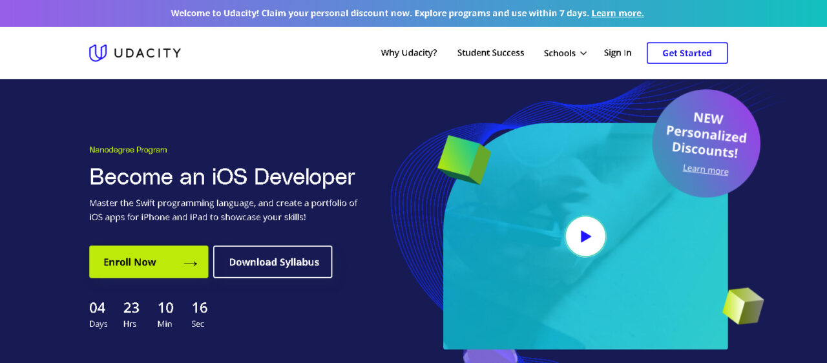This screenshot has width=827, height=363.
Task: Click the Sign In link
Action: pos(617,53)
